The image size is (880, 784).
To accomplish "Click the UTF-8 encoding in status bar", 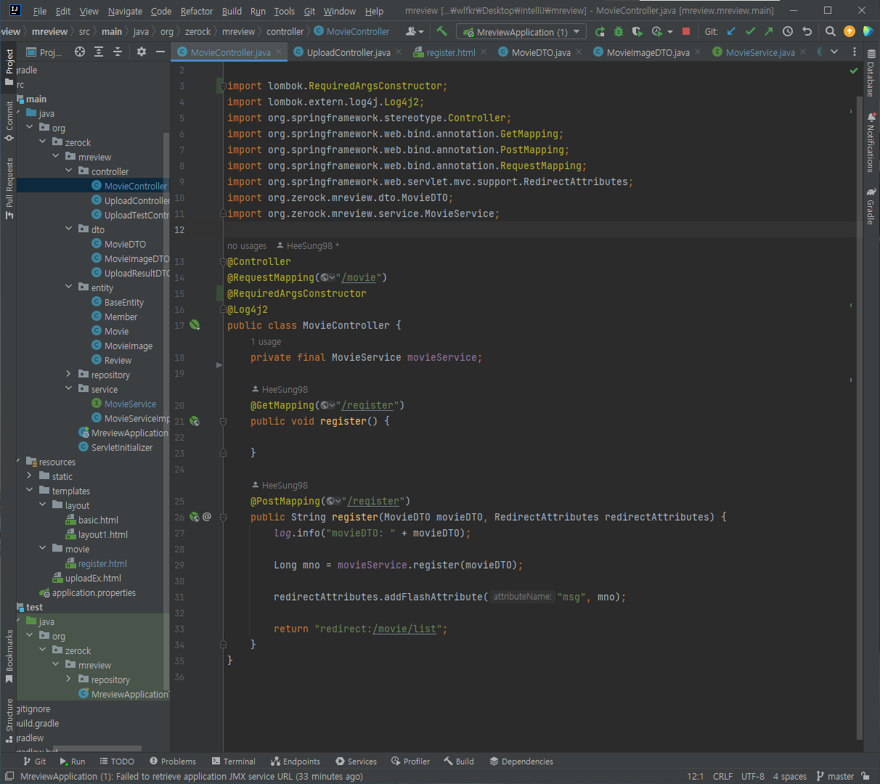I will (x=752, y=776).
